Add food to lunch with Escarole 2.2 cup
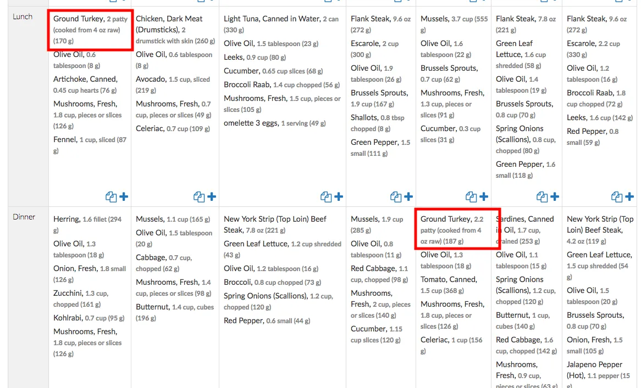 click(629, 197)
